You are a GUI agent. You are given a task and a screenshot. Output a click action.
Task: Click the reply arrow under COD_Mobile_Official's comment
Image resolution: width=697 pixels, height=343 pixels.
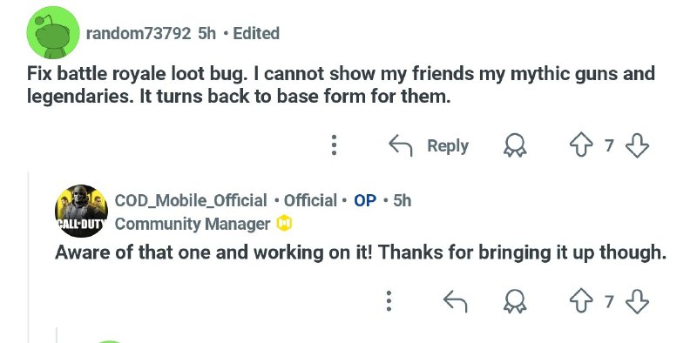(x=456, y=302)
